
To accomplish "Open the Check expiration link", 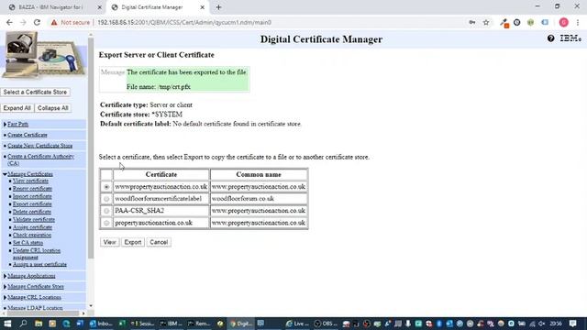I will (x=32, y=236).
